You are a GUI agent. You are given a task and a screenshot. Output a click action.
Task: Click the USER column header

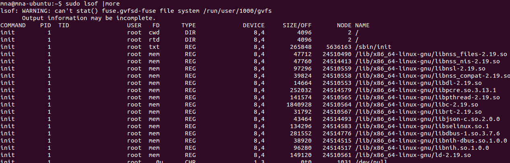coord(134,25)
